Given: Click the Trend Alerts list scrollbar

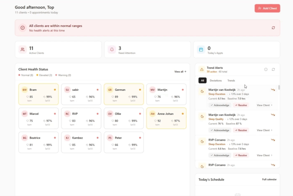Looking at the screenshot, I should (279, 88).
